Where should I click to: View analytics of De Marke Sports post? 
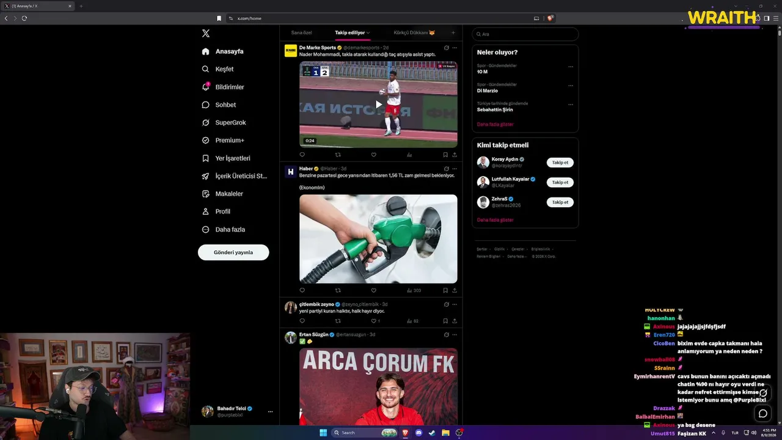[409, 155]
